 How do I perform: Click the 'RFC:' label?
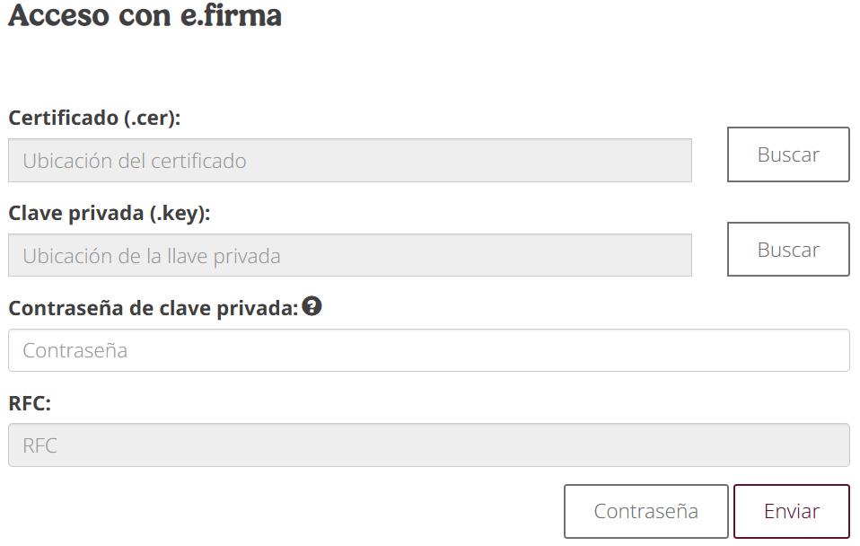[x=30, y=403]
